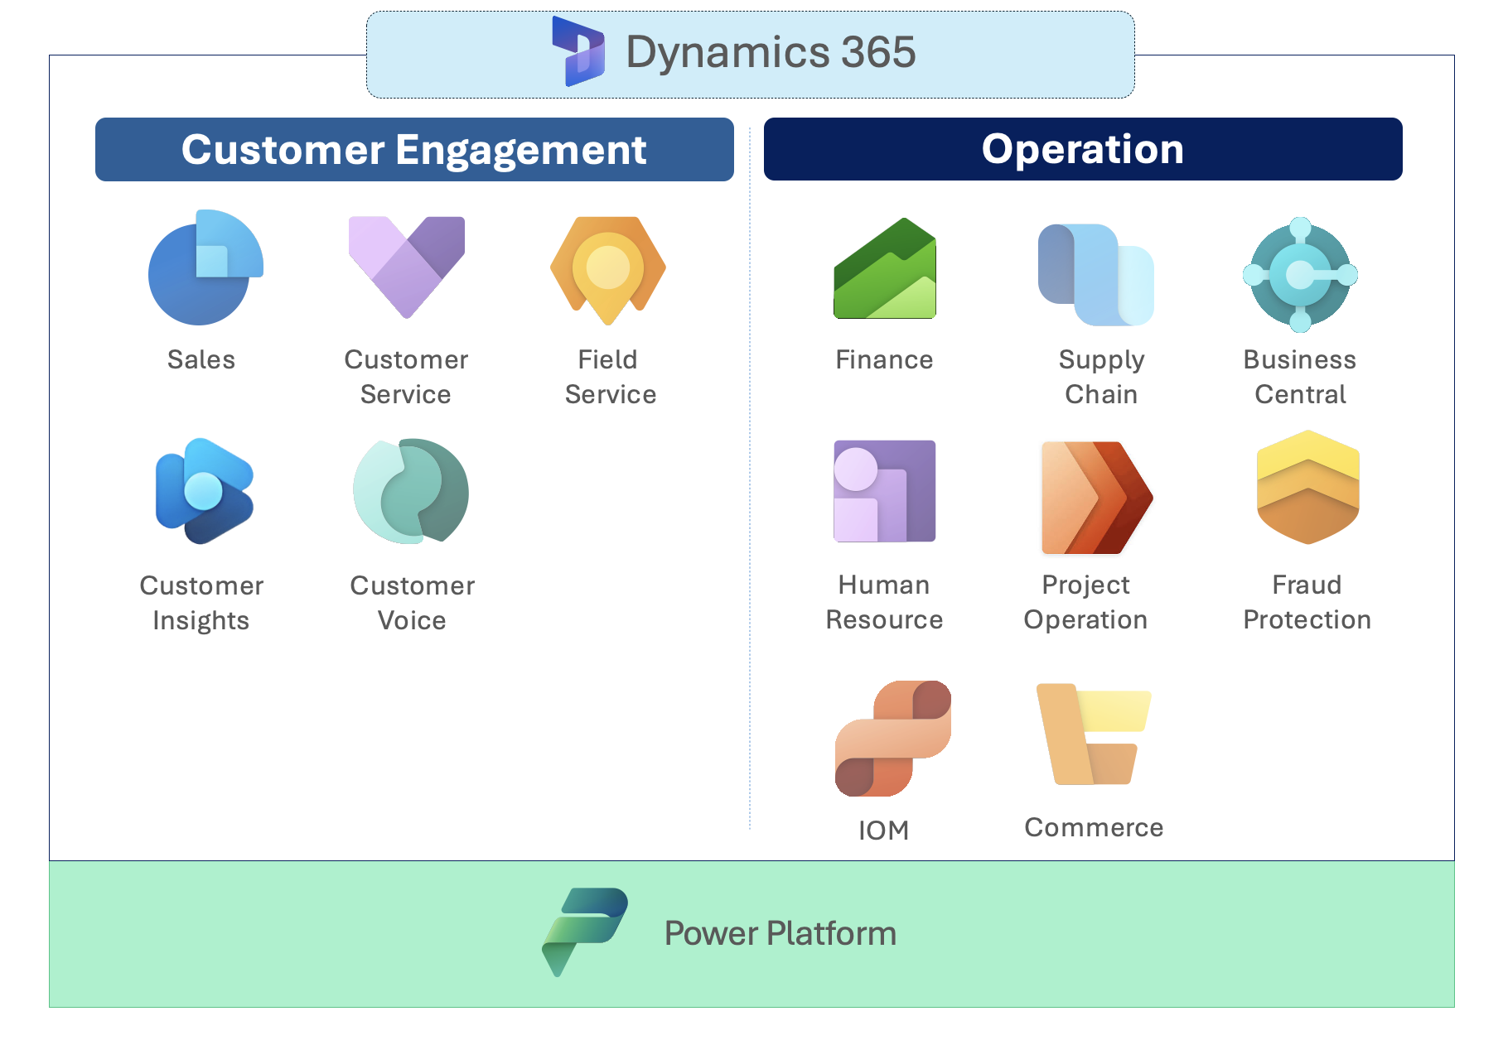Click the Dynamics 365 title text
This screenshot has height=1045, width=1503.
[x=771, y=51]
